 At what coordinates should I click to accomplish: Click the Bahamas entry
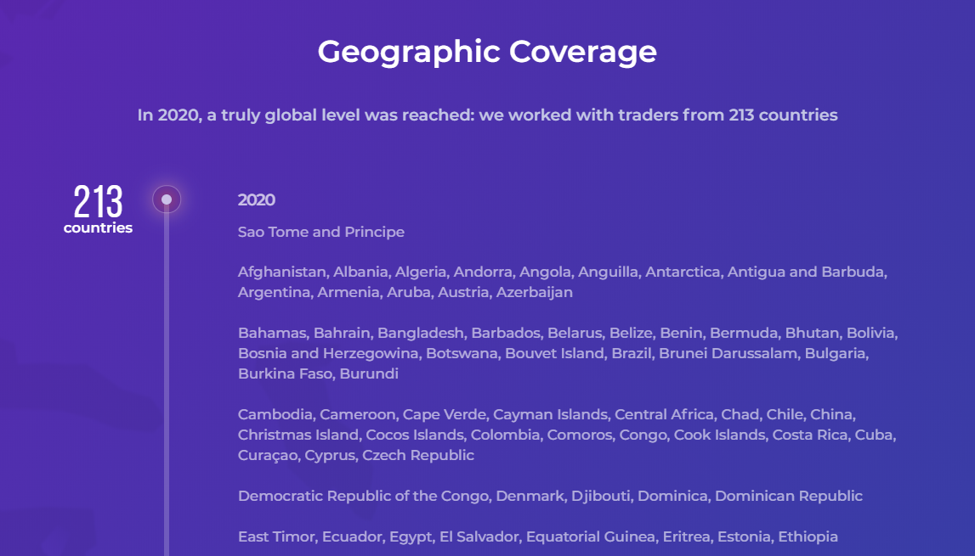click(272, 333)
